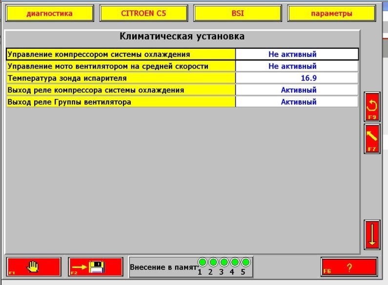The height and width of the screenshot is (285, 388).
Task: Select memory slot 4 green indicator
Action: click(x=235, y=263)
